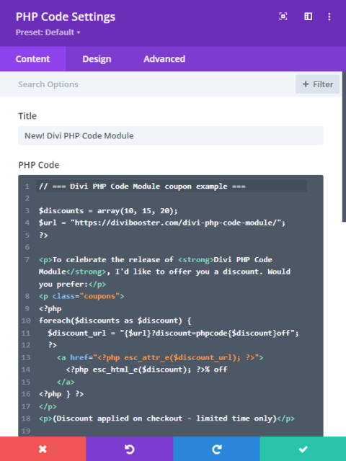The width and height of the screenshot is (346, 461).
Task: Click the foreach($discounts as $discount) line
Action: click(x=115, y=321)
